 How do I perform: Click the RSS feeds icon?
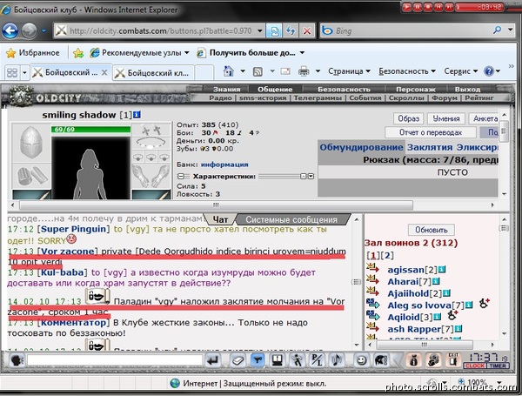[x=258, y=71]
